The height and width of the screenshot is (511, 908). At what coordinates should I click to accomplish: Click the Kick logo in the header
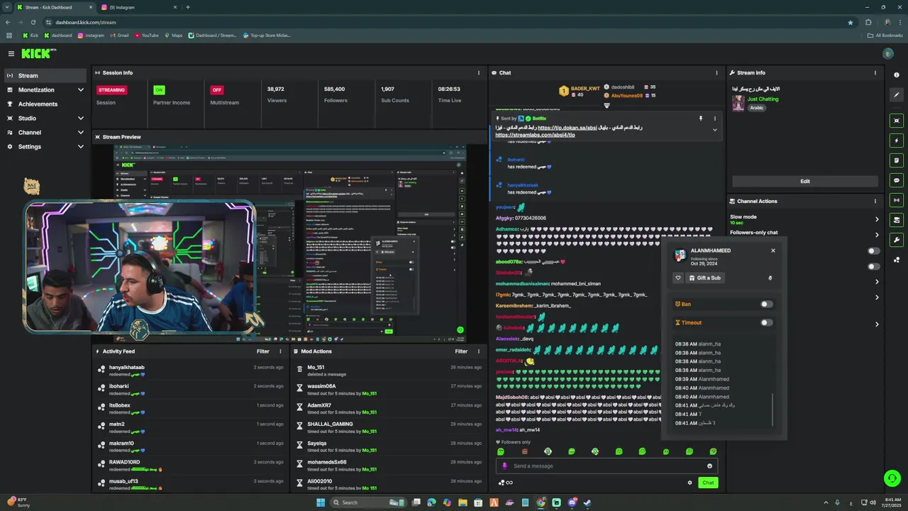(x=38, y=53)
